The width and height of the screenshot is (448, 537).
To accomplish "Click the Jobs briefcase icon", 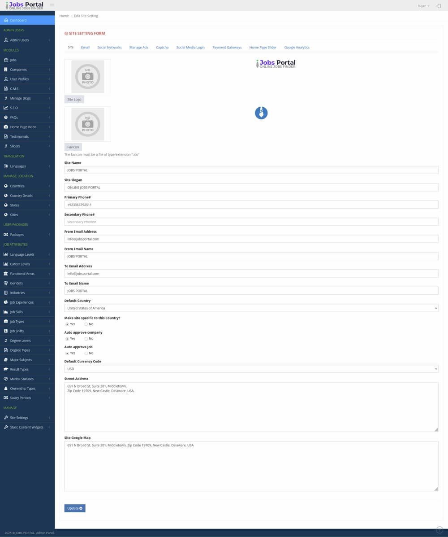I will tap(6, 60).
